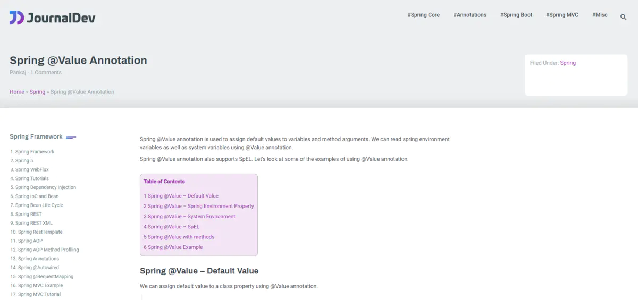Go to the #Spring Boot menu
The image size is (638, 300).
(x=516, y=15)
